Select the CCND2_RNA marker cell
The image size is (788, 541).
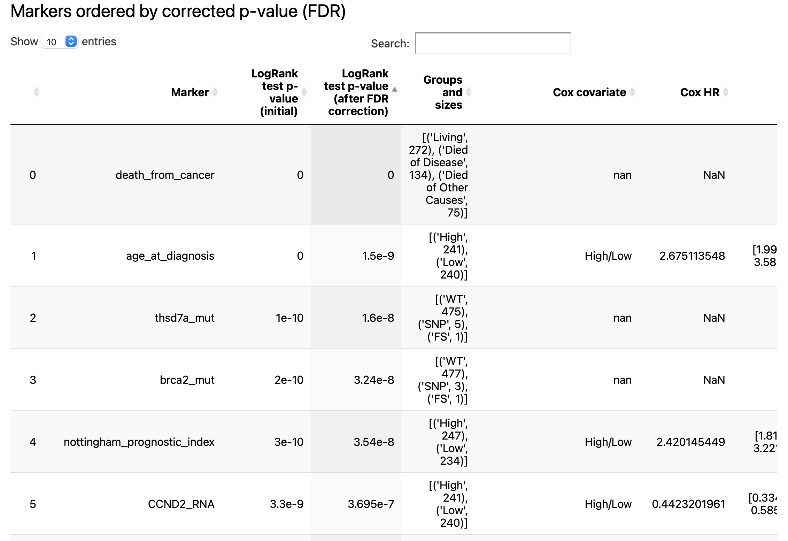181,504
